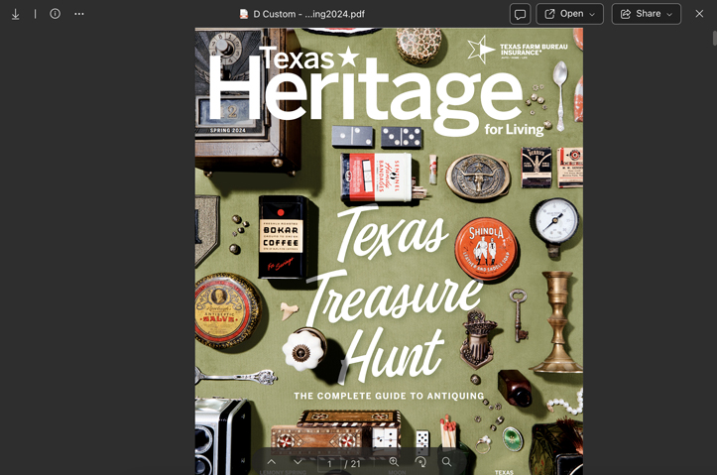Show file info details
This screenshot has width=717, height=475.
click(x=55, y=14)
